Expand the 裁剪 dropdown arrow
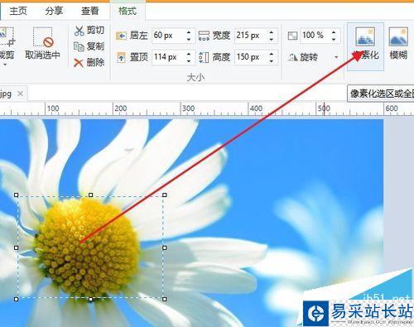 [x=5, y=65]
